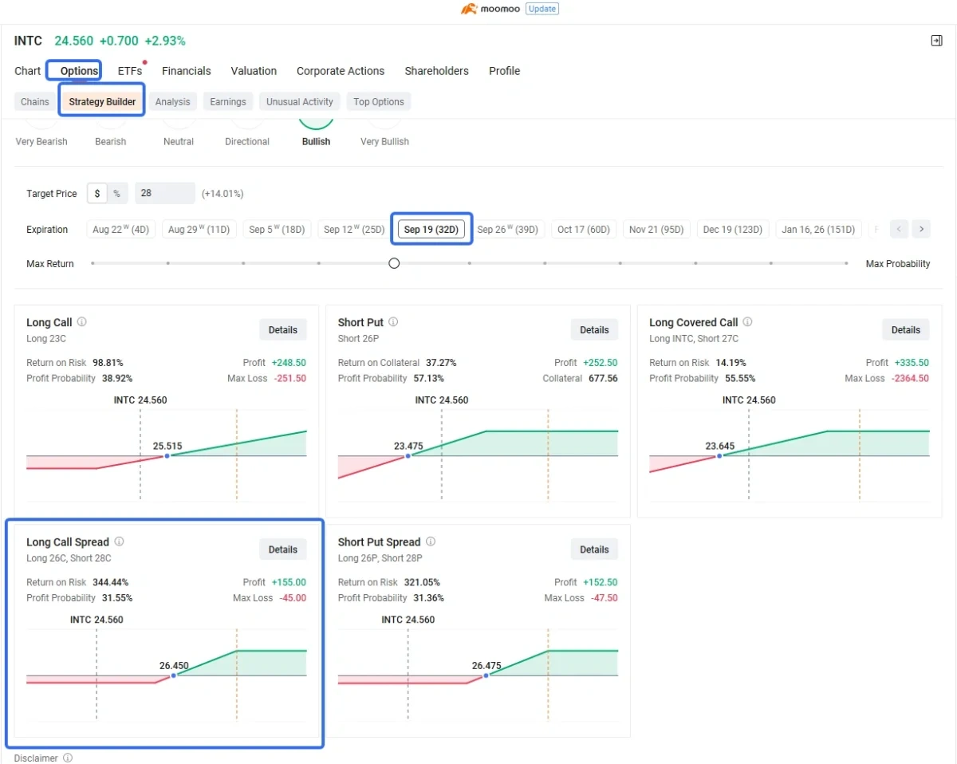Open the Options tab
This screenshot has width=957, height=764.
tap(80, 71)
